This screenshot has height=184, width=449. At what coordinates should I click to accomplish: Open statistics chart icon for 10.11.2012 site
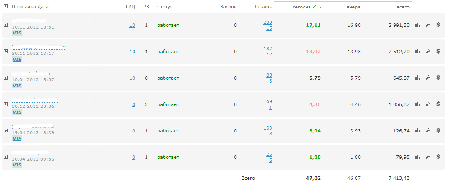point(417,25)
